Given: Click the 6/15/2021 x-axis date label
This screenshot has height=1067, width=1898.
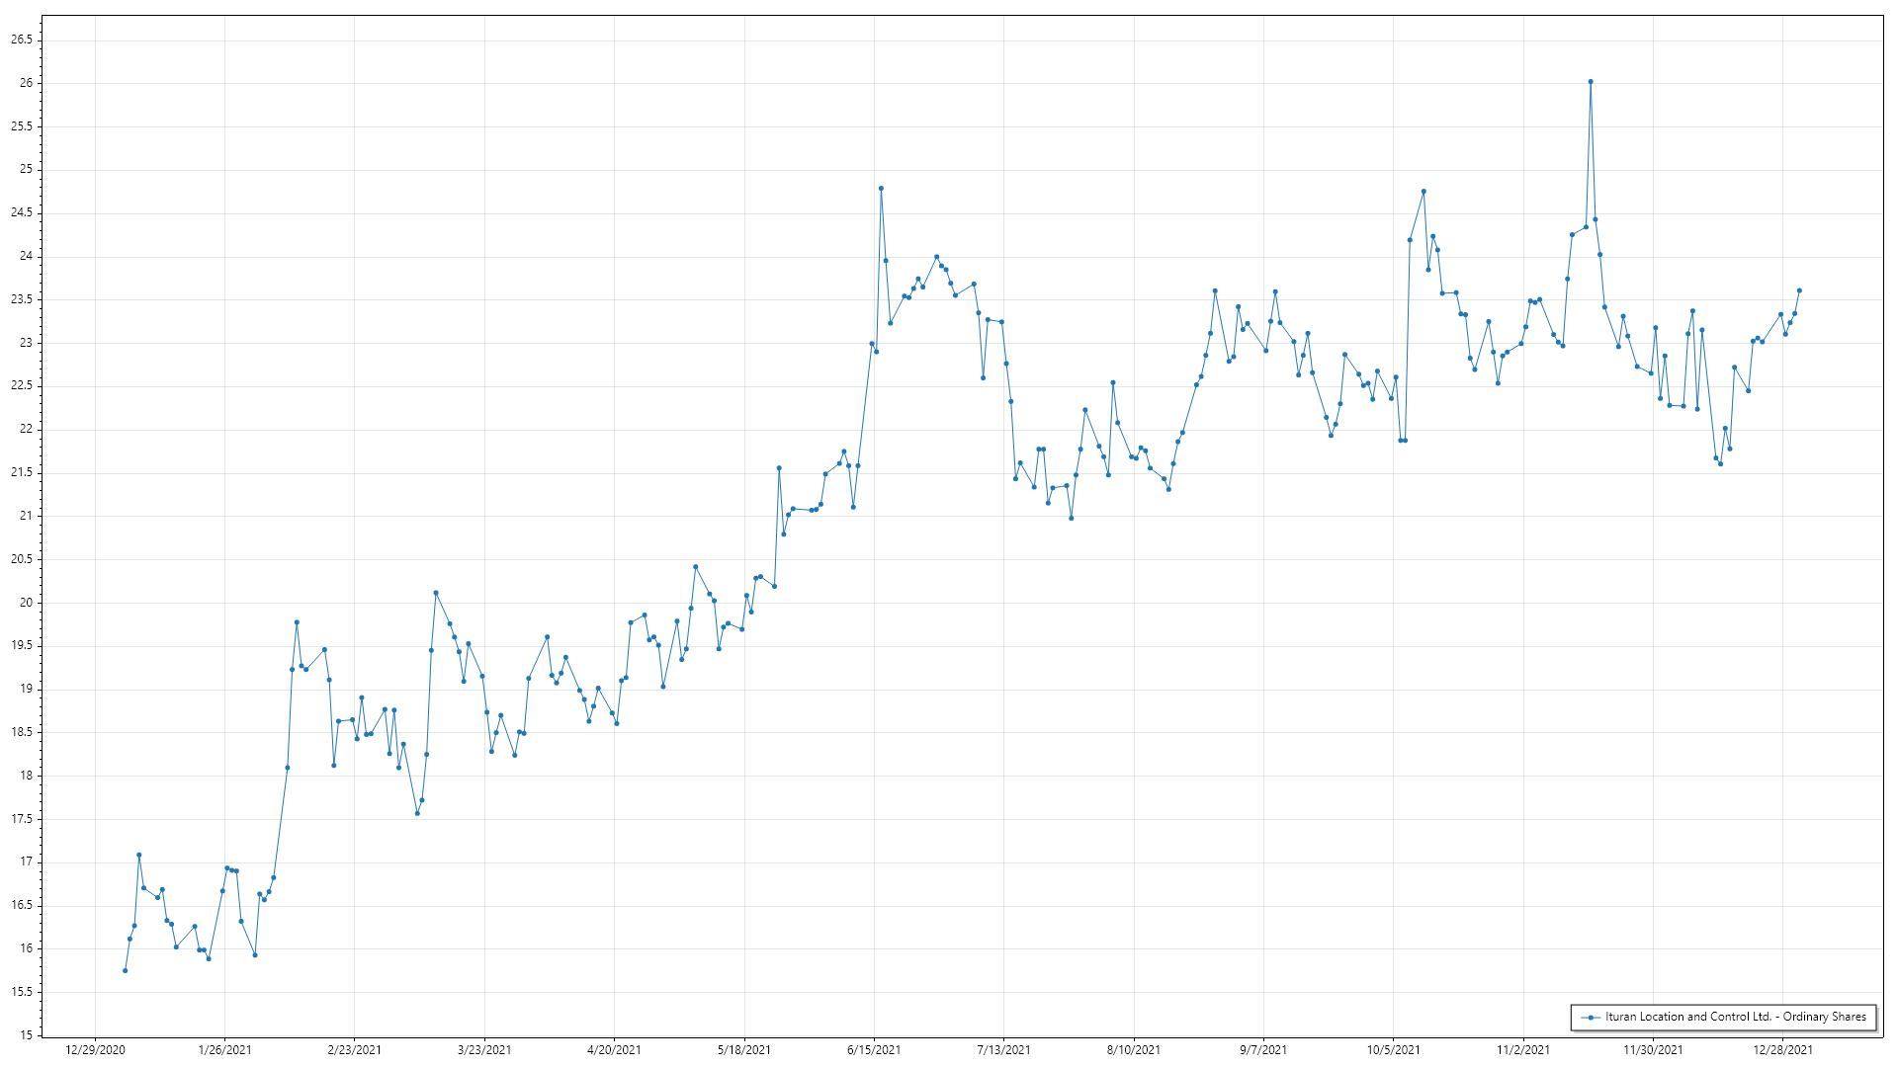Looking at the screenshot, I should 874,1050.
